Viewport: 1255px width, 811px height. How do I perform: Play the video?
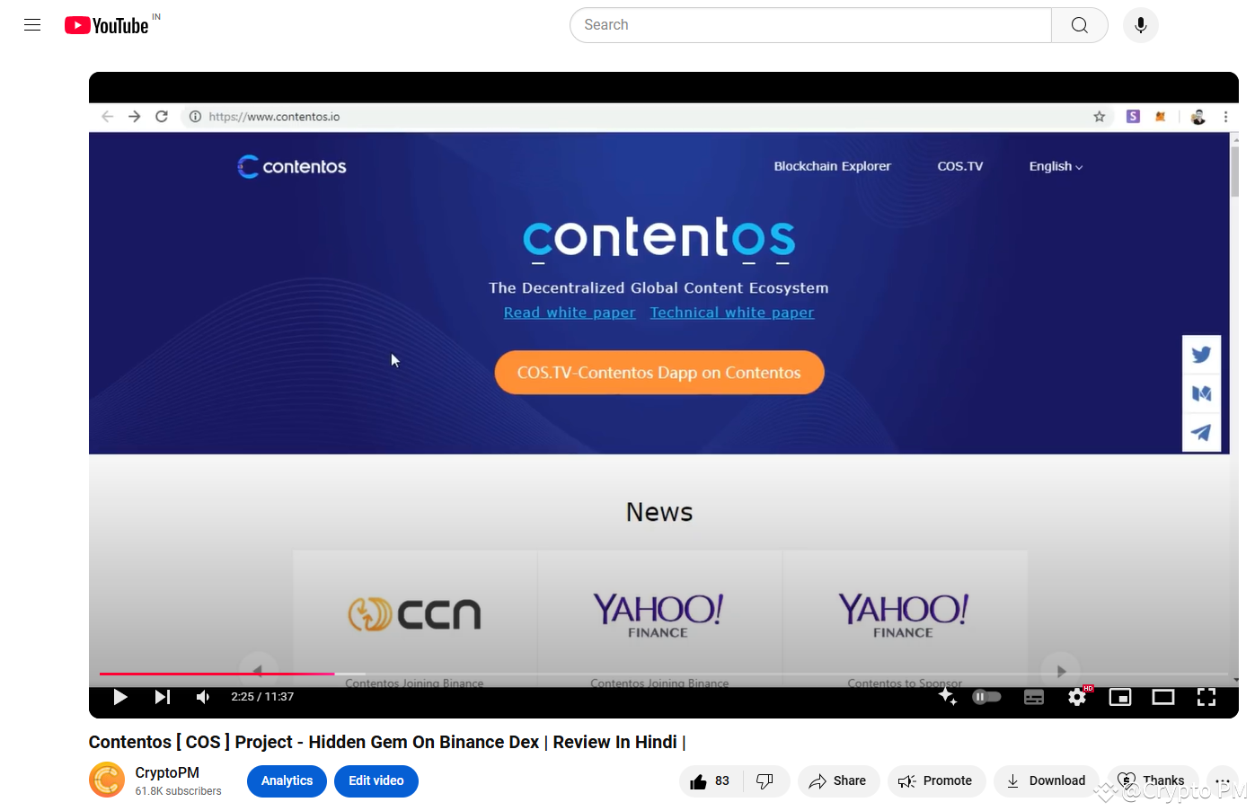120,697
